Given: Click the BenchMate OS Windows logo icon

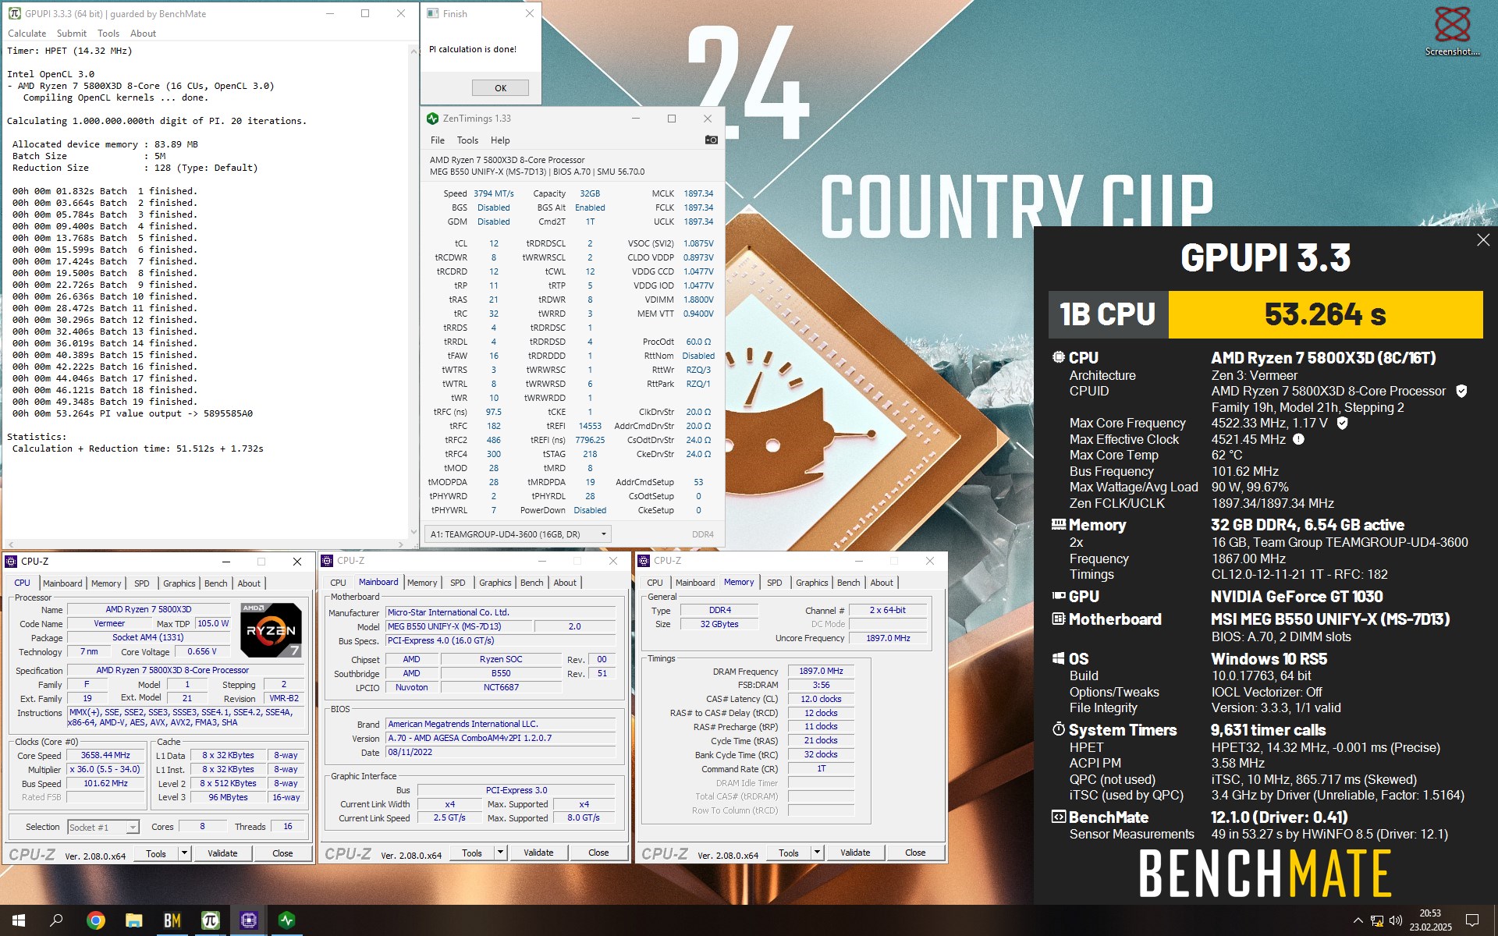Looking at the screenshot, I should (1059, 659).
